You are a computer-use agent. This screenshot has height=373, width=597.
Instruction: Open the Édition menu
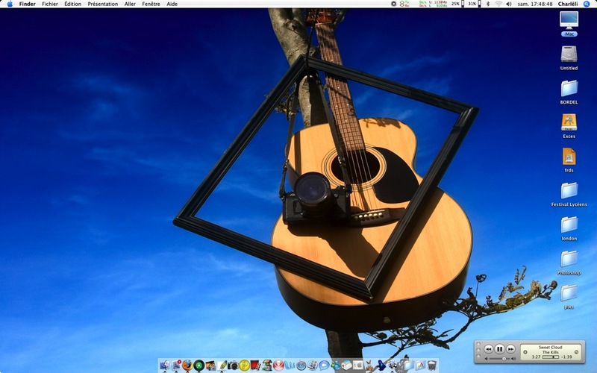click(x=72, y=4)
